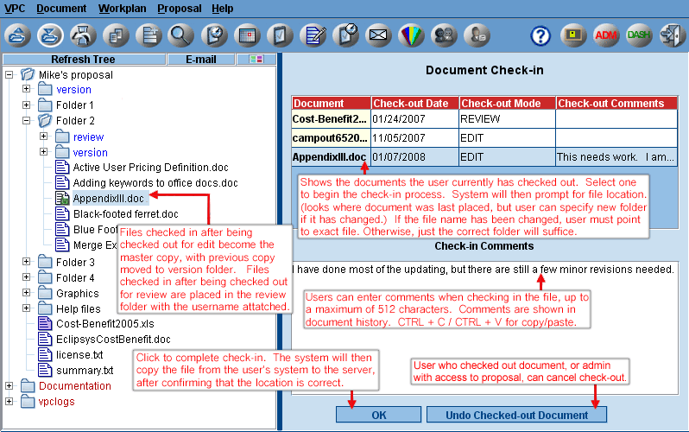The height and width of the screenshot is (432, 689).
Task: Open the Proposal menu
Action: tap(180, 9)
